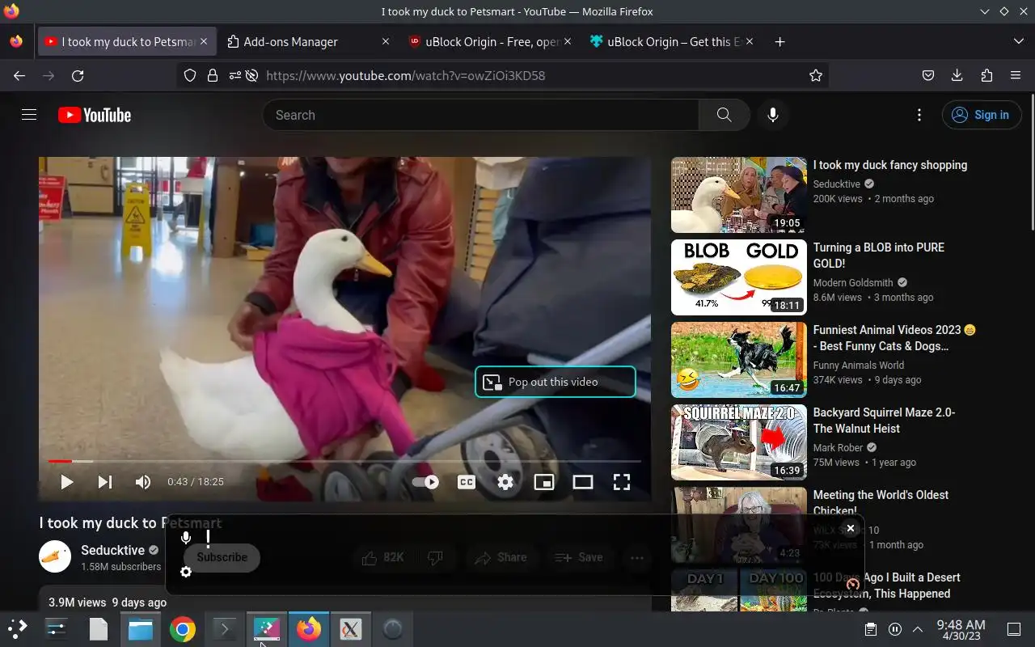1035x647 pixels.
Task: Open YouTube settings three-dot menu
Action: point(919,115)
